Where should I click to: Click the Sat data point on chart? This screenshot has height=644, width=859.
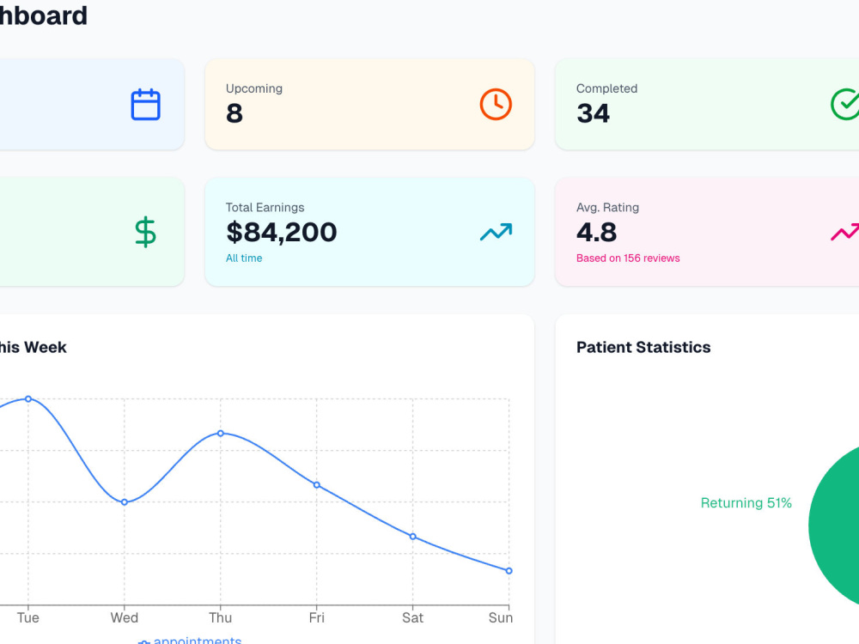(x=413, y=537)
